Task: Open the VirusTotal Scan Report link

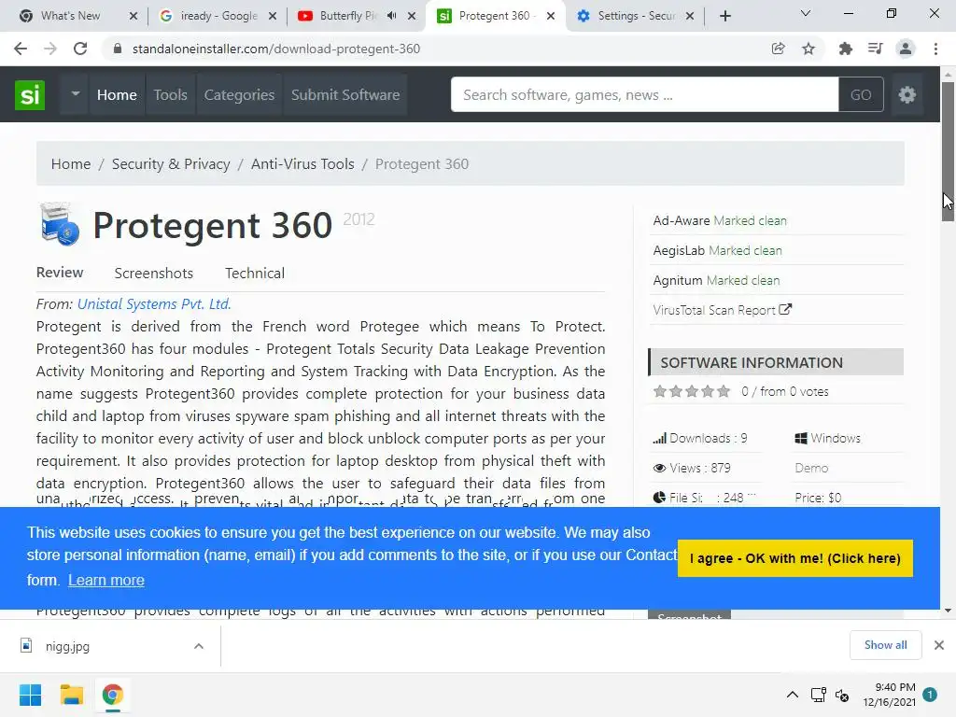Action: coord(714,310)
